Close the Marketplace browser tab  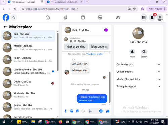point(81,2)
